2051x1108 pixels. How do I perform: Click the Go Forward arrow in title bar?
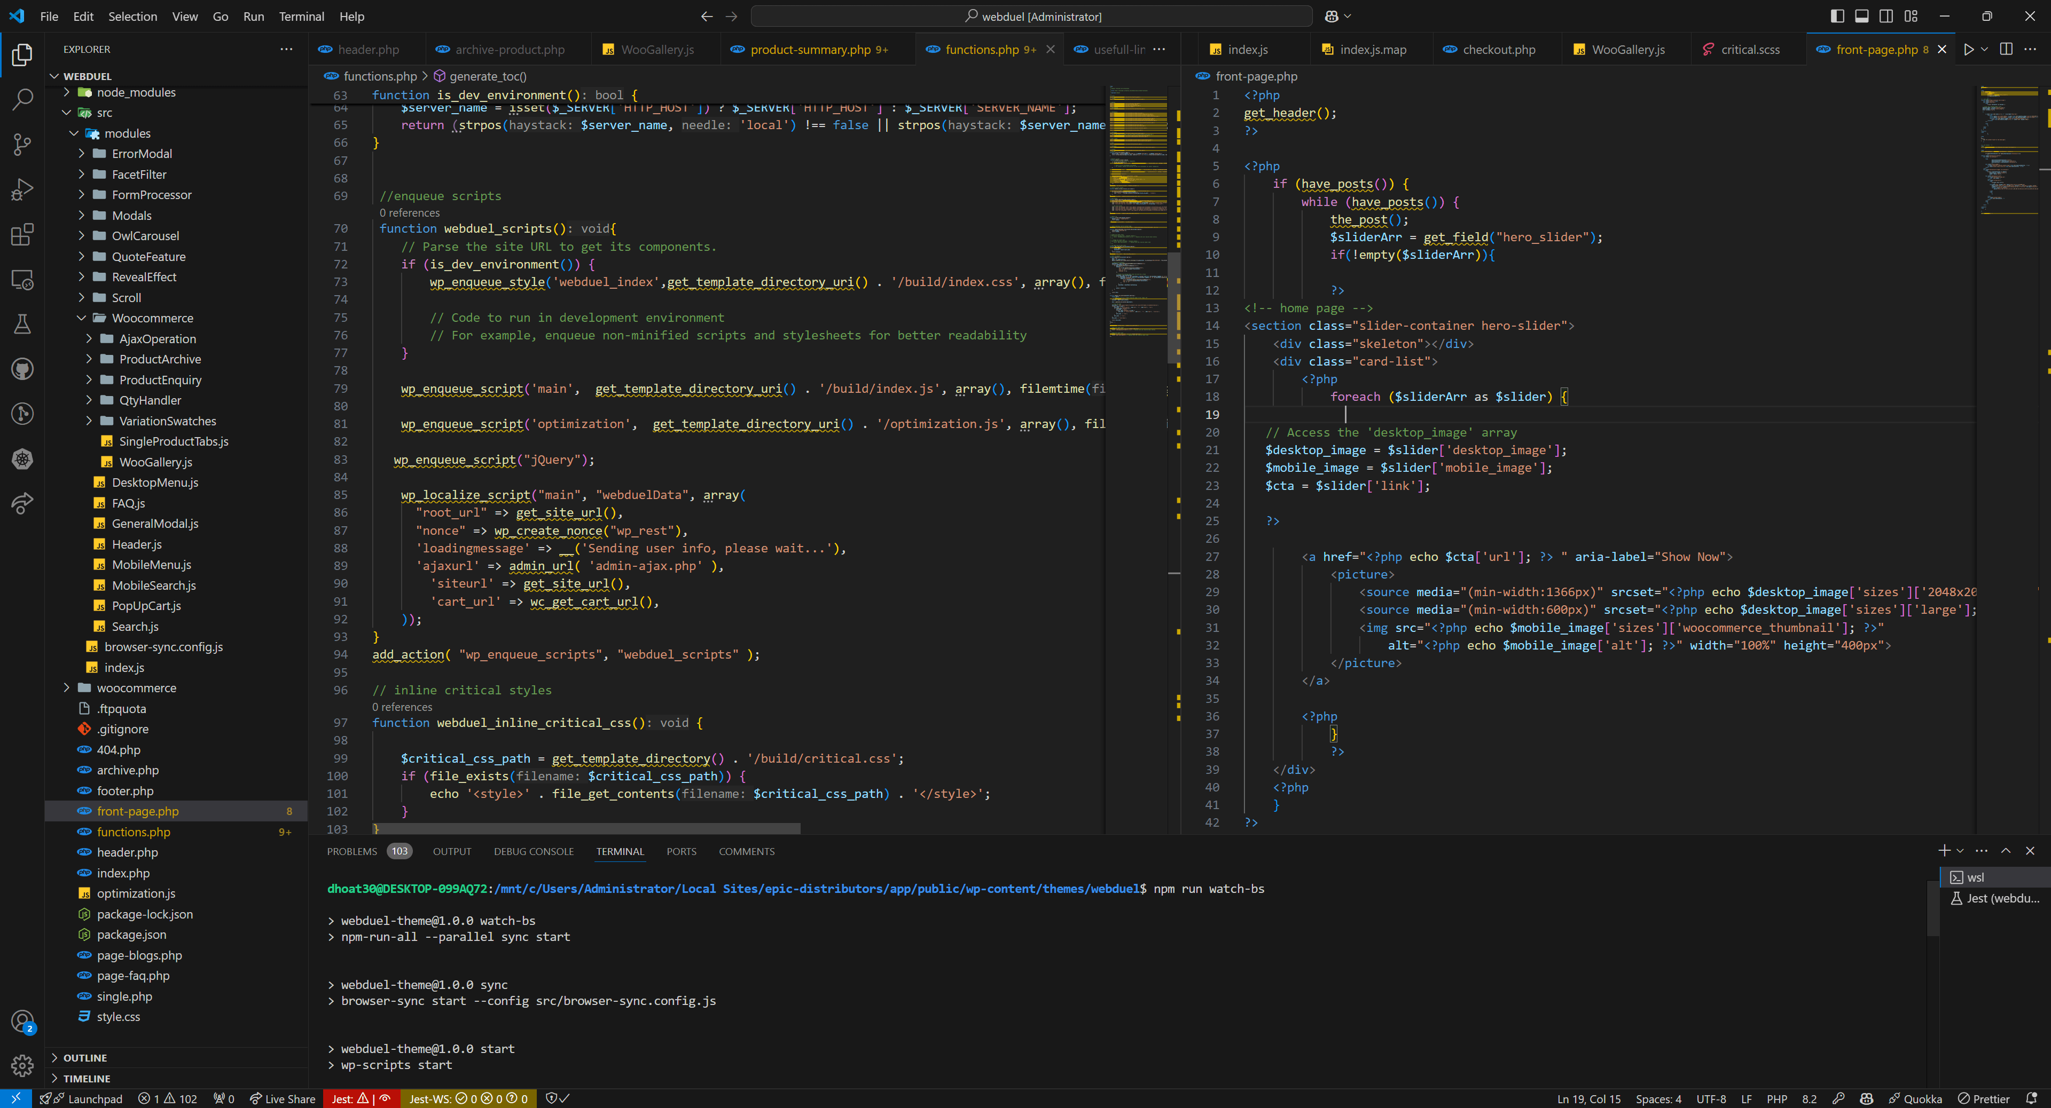[x=732, y=16]
